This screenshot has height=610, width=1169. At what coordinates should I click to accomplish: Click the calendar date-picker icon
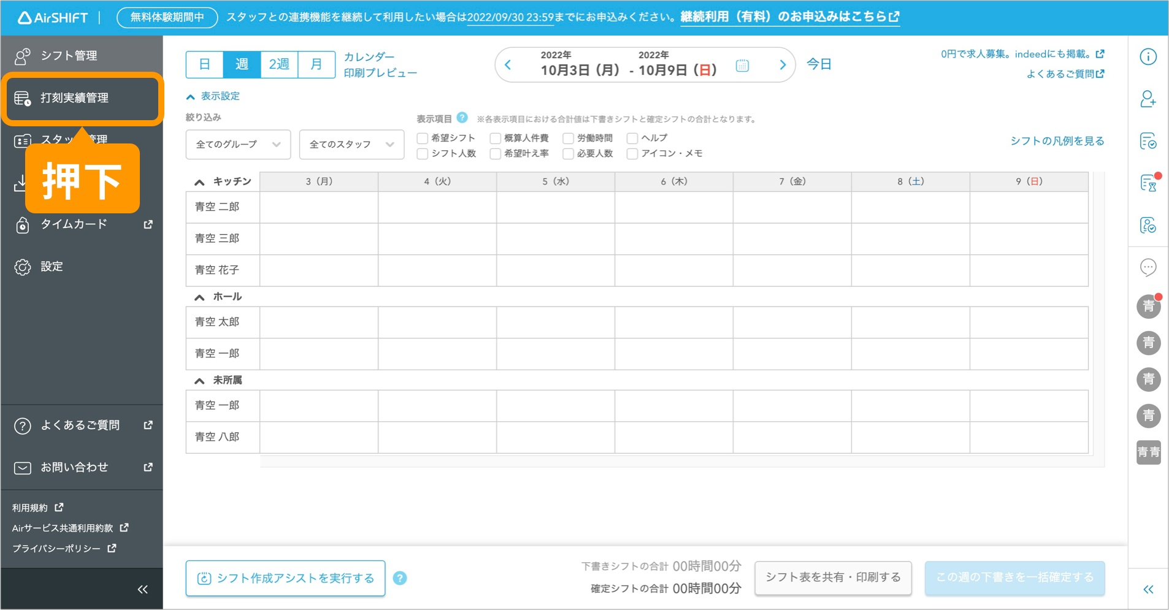742,64
